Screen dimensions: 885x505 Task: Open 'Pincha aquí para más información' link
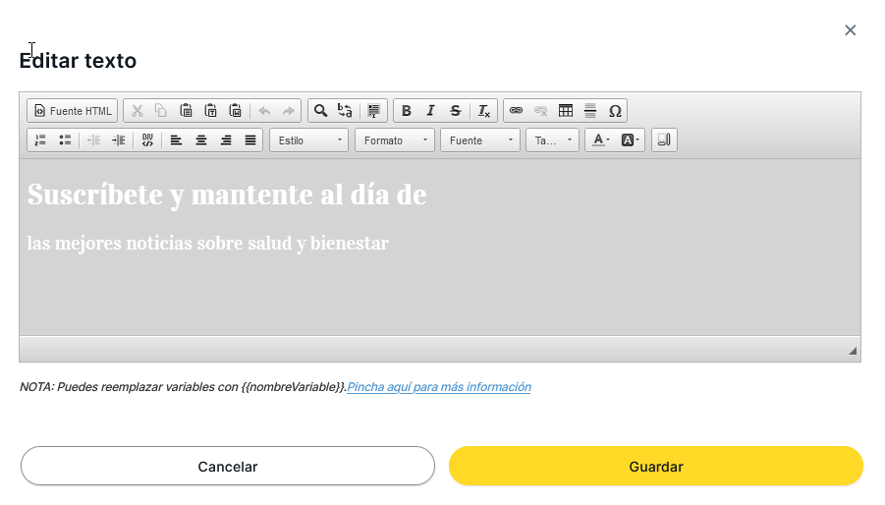[x=438, y=387]
